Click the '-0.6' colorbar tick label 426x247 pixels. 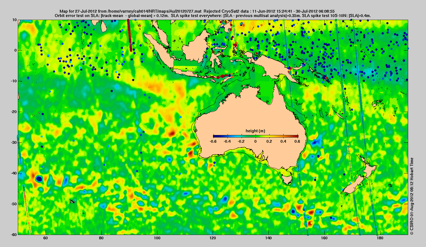tap(212, 141)
